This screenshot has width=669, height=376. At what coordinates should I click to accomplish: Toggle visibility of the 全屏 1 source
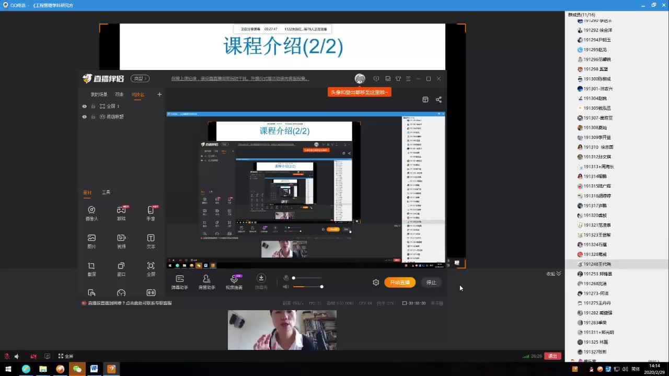(x=84, y=107)
